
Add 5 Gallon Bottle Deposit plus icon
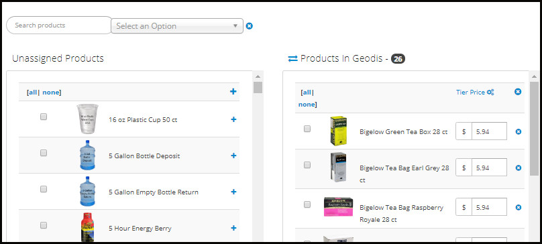233,156
